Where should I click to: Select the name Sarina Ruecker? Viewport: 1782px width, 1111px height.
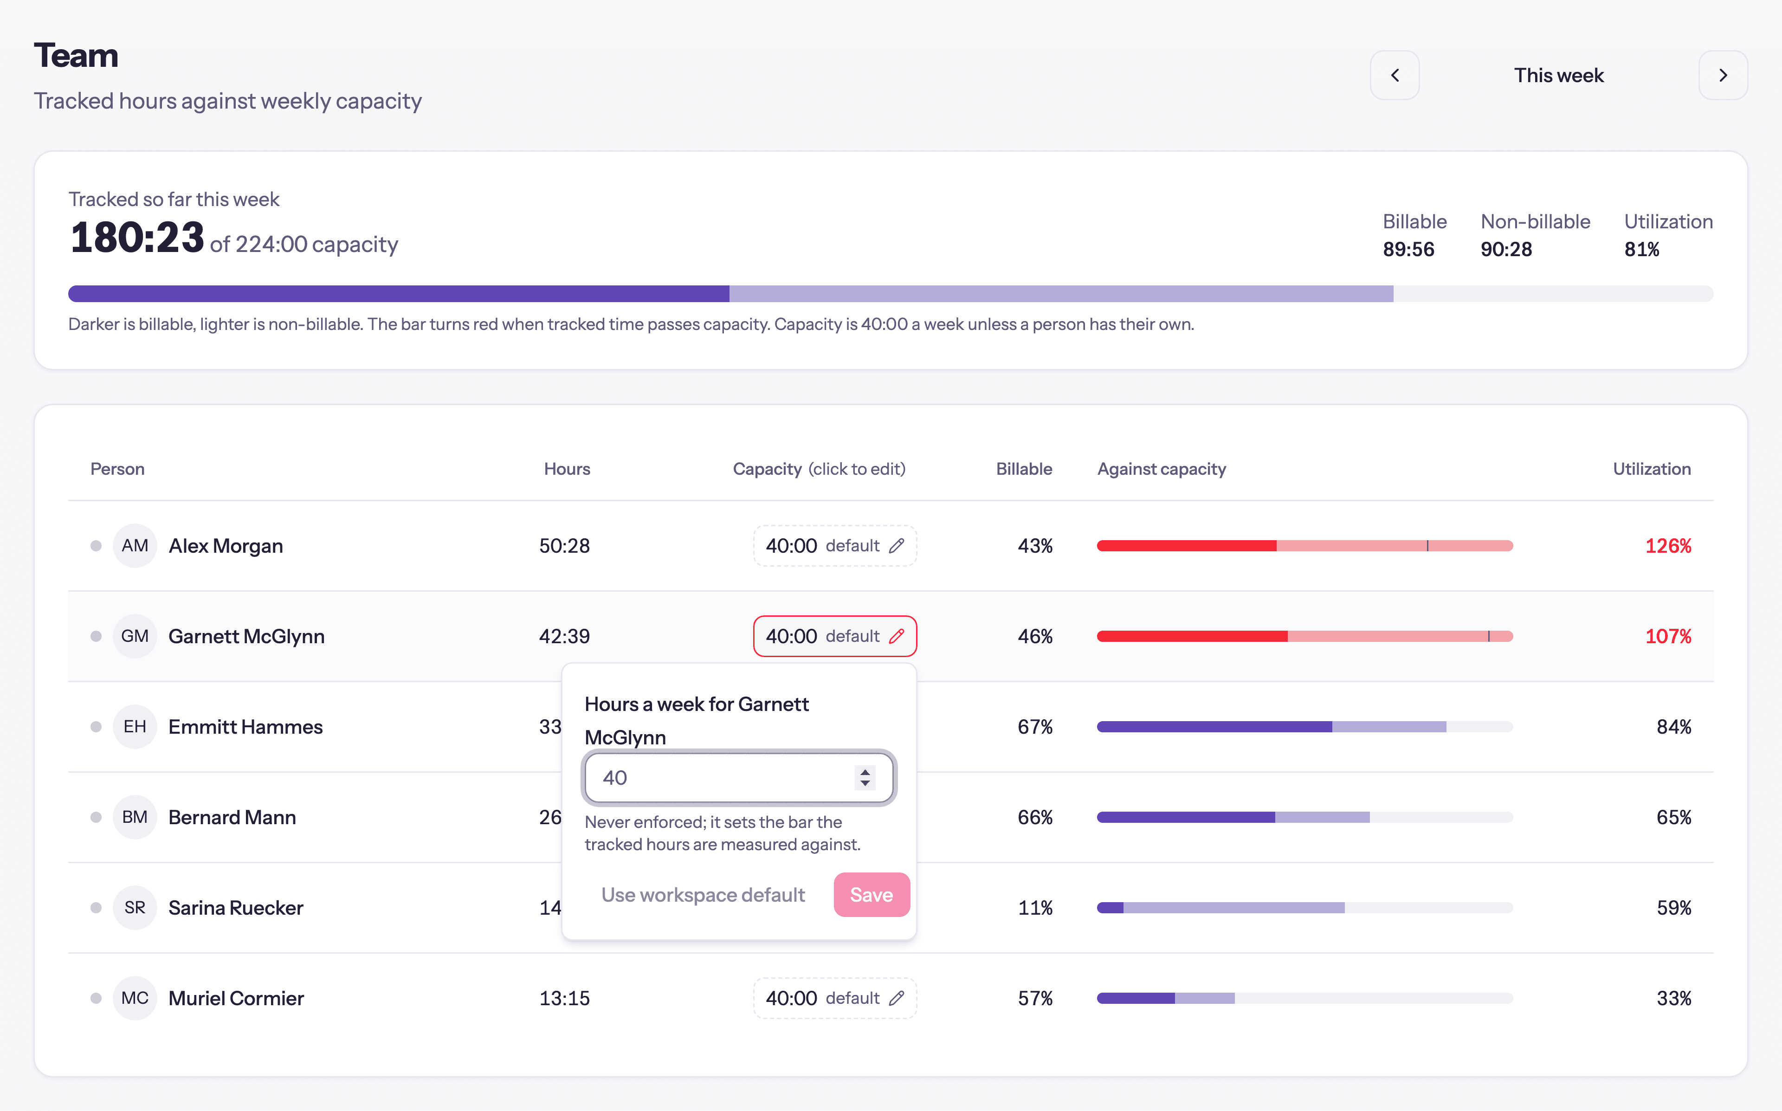point(236,908)
